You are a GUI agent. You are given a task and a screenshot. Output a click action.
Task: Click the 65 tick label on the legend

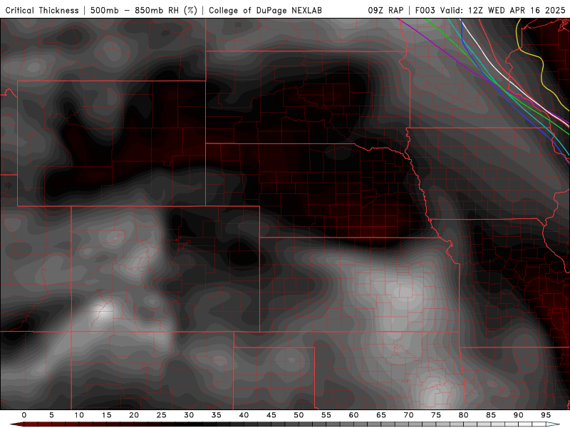(381, 415)
